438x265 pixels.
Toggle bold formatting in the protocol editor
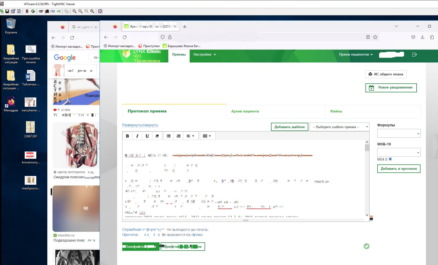[x=127, y=136]
